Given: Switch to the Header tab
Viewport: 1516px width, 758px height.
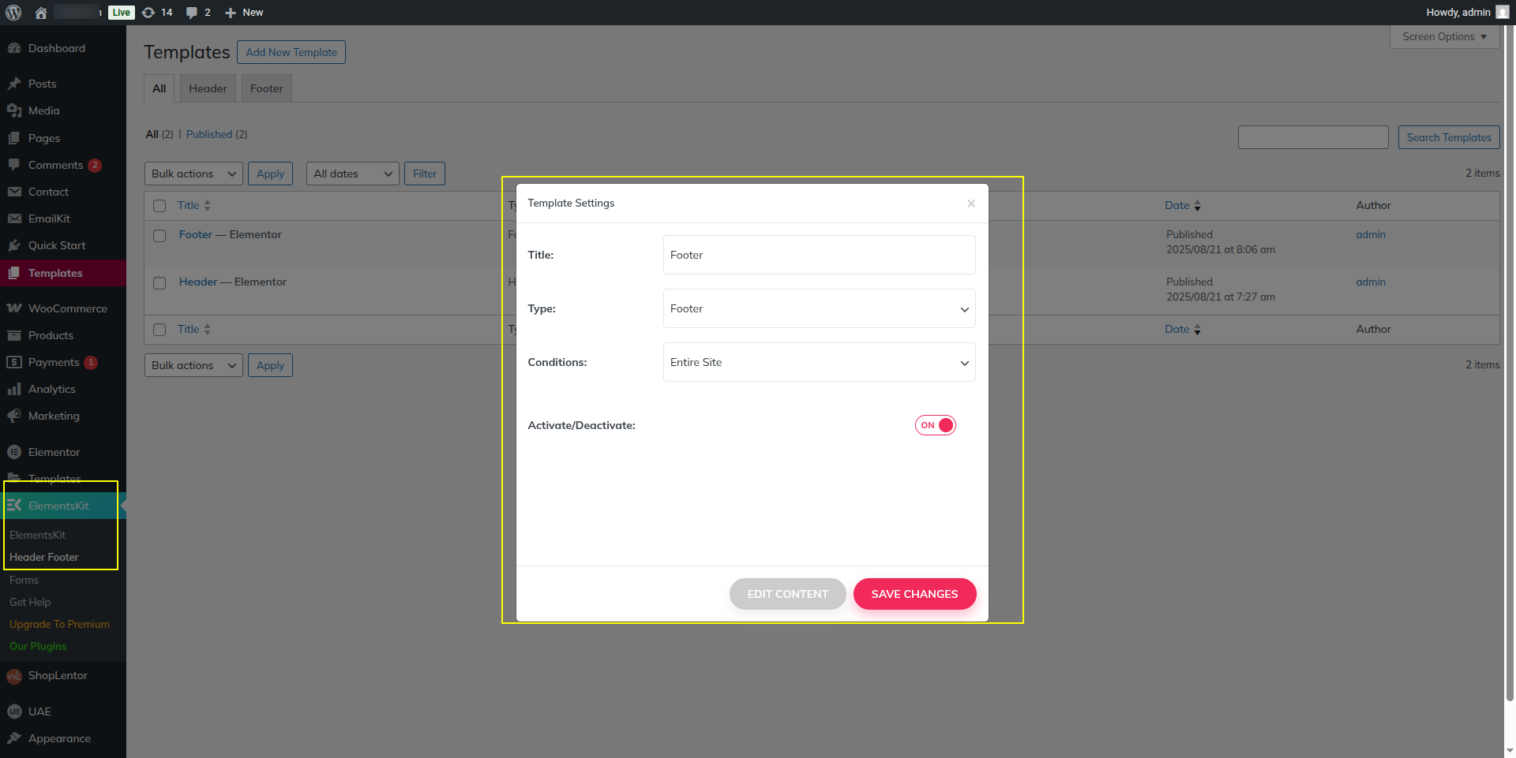Looking at the screenshot, I should (208, 88).
